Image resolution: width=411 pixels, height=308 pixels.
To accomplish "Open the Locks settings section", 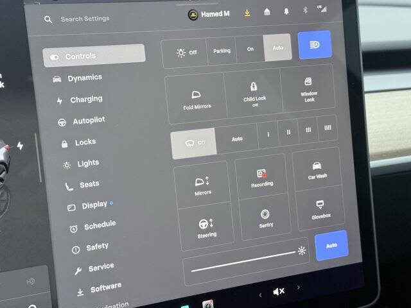I will [78, 142].
